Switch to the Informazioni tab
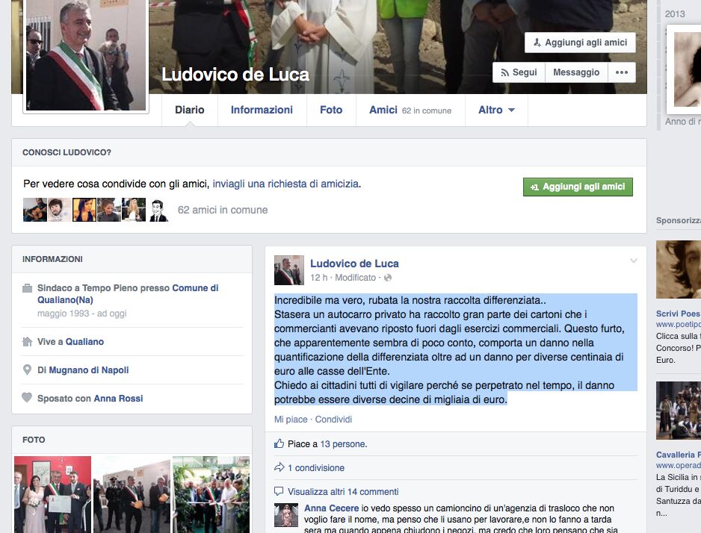This screenshot has height=533, width=701. pyautogui.click(x=262, y=110)
